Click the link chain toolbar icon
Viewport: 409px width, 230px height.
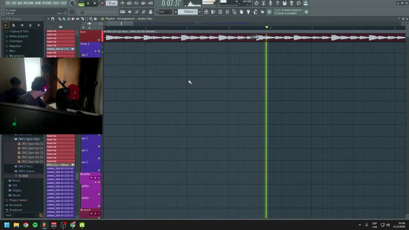coord(143,12)
